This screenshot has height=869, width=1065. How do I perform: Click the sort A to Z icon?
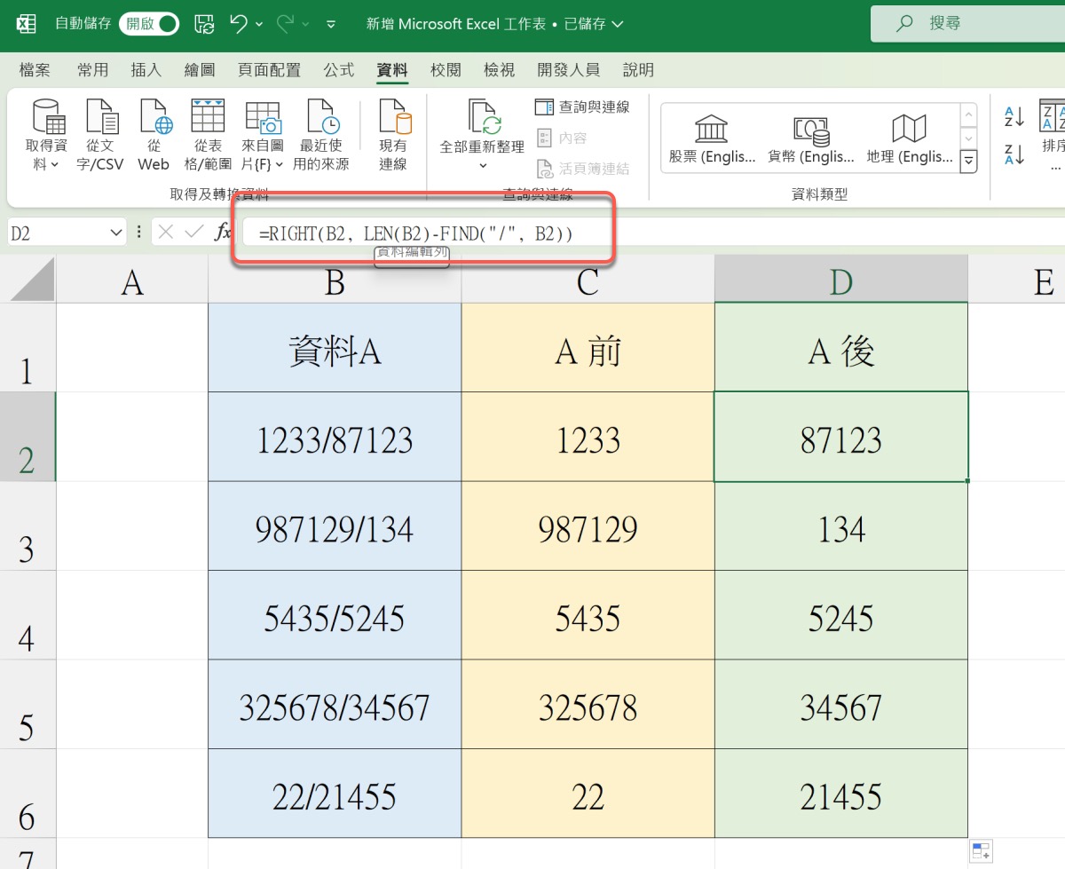[1014, 116]
